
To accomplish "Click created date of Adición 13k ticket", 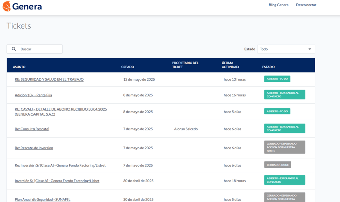I will click(138, 95).
